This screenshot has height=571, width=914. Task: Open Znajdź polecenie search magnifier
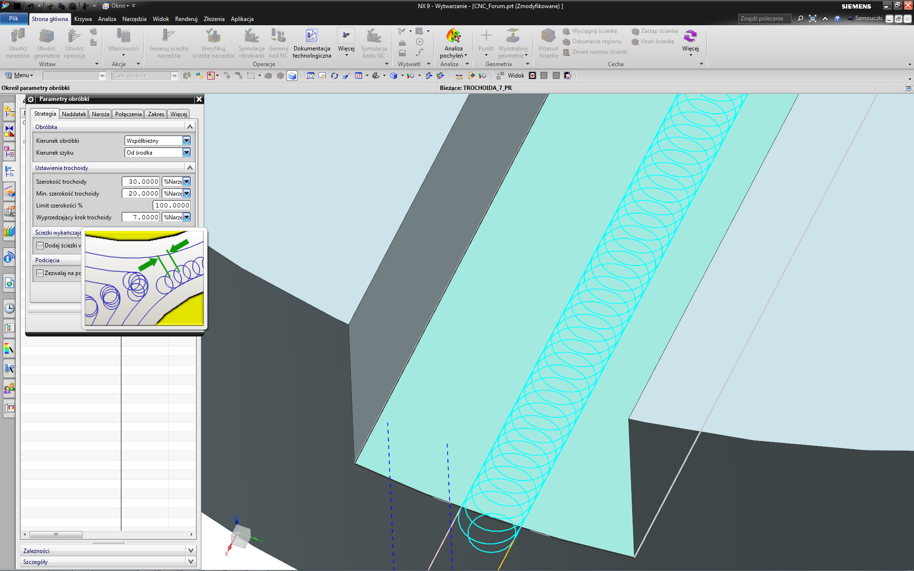[800, 19]
